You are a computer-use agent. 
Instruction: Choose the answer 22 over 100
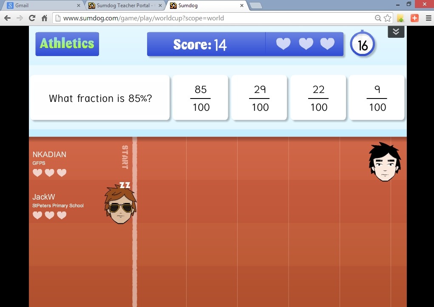coord(318,98)
